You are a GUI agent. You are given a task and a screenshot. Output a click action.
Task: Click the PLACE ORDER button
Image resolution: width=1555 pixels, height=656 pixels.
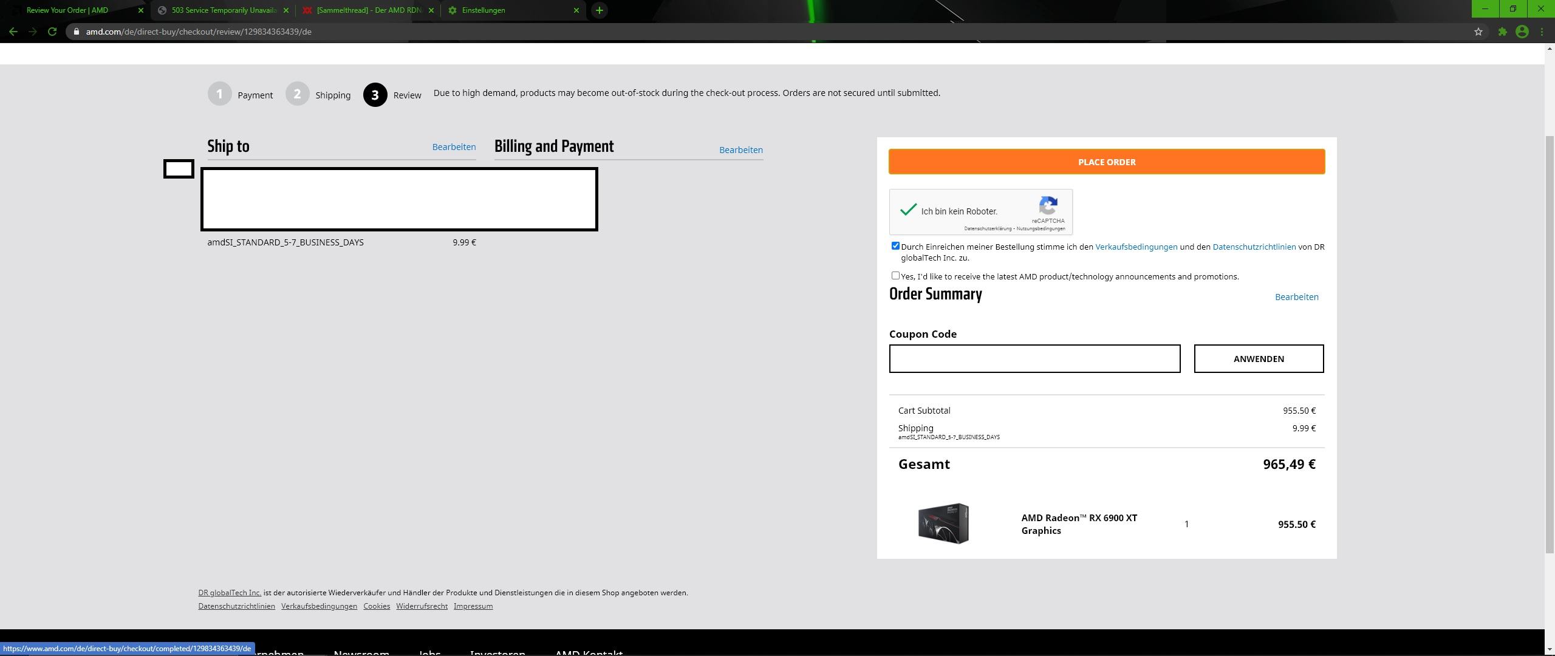point(1107,162)
